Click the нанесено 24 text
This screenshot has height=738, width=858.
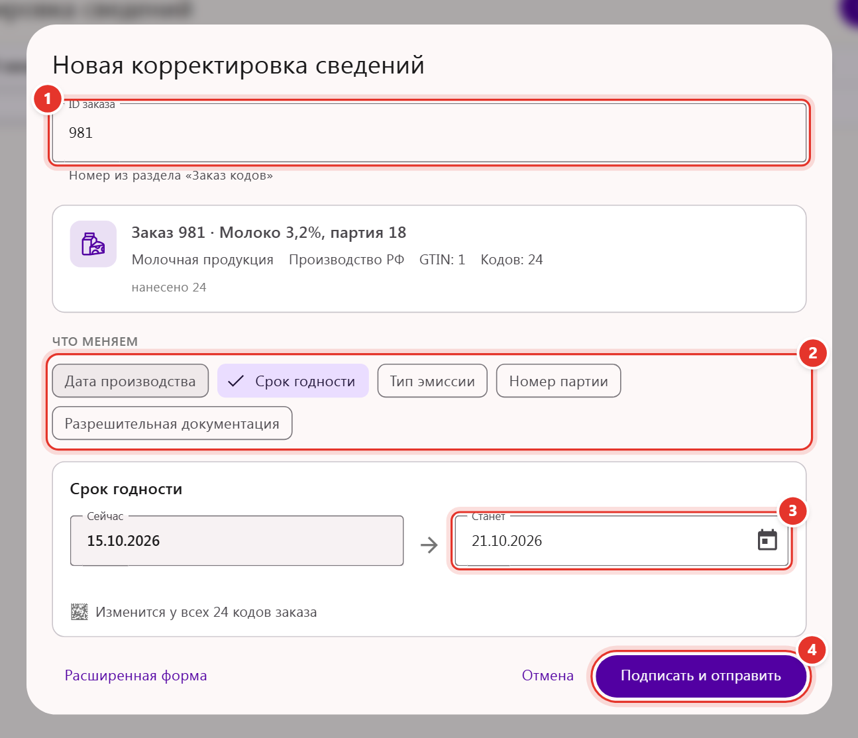169,288
